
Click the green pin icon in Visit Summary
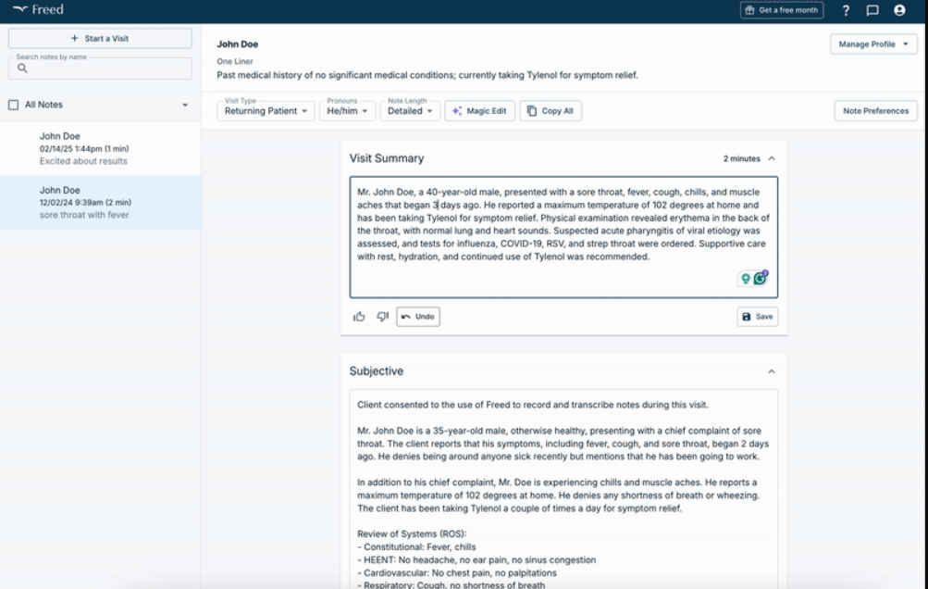click(746, 277)
